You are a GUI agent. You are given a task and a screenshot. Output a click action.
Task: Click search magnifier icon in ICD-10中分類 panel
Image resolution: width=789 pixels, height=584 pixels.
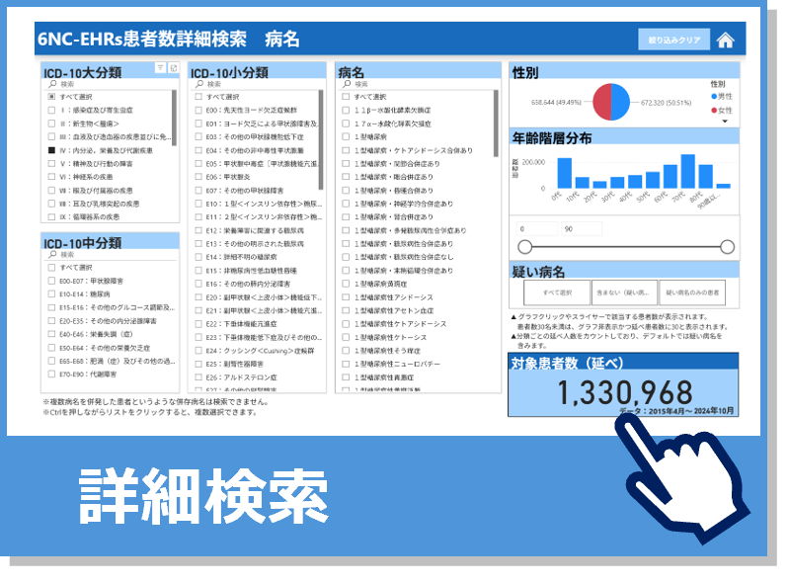pos(50,255)
